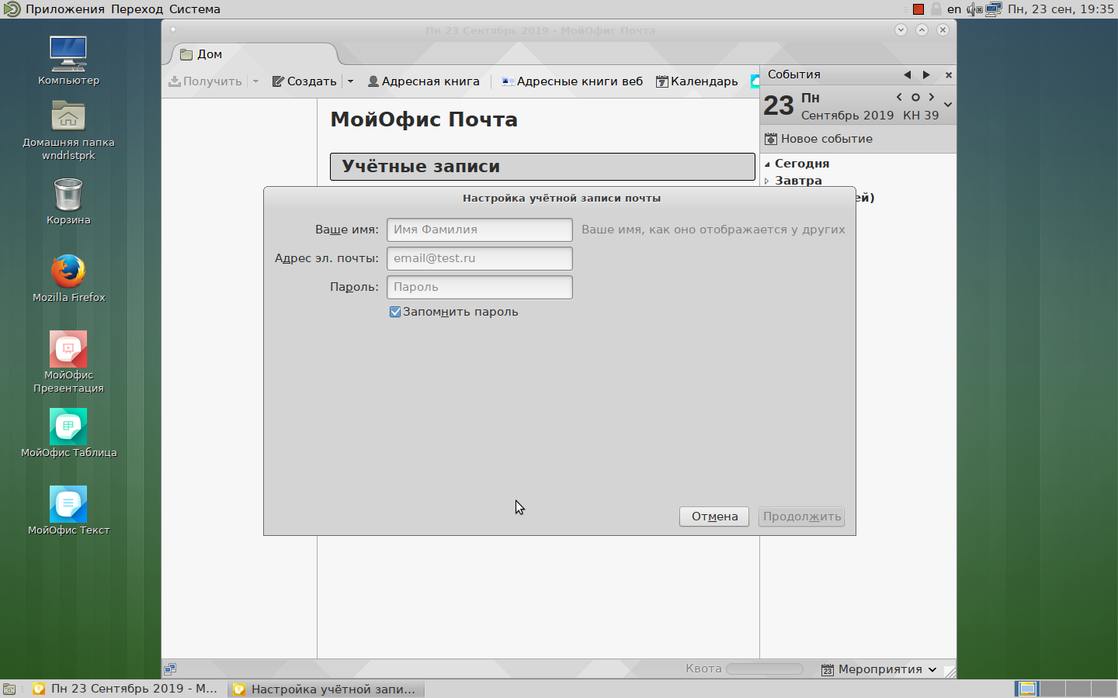The height and width of the screenshot is (698, 1118).
Task: Open the home folder wndrlstprk desktop icon
Action: pos(68,130)
